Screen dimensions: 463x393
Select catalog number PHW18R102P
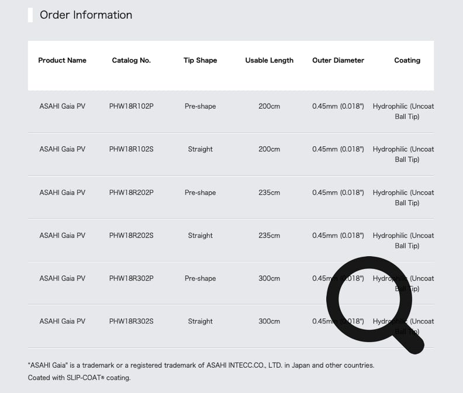click(x=132, y=106)
